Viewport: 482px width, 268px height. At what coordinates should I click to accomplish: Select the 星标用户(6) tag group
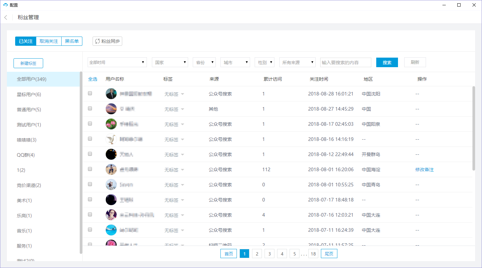(x=29, y=94)
